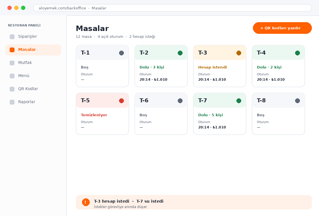Click the "Masalar" page heading
The height and width of the screenshot is (216, 319).
tap(92, 28)
